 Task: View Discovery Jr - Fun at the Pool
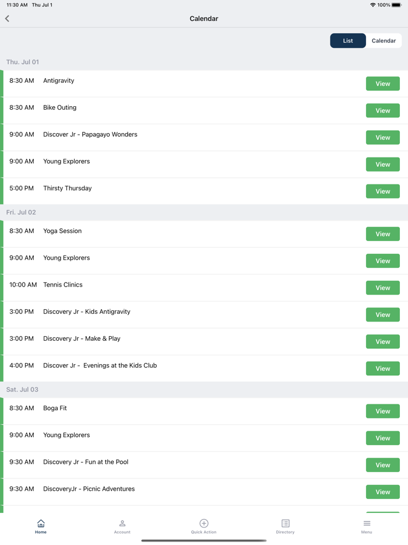coord(382,465)
